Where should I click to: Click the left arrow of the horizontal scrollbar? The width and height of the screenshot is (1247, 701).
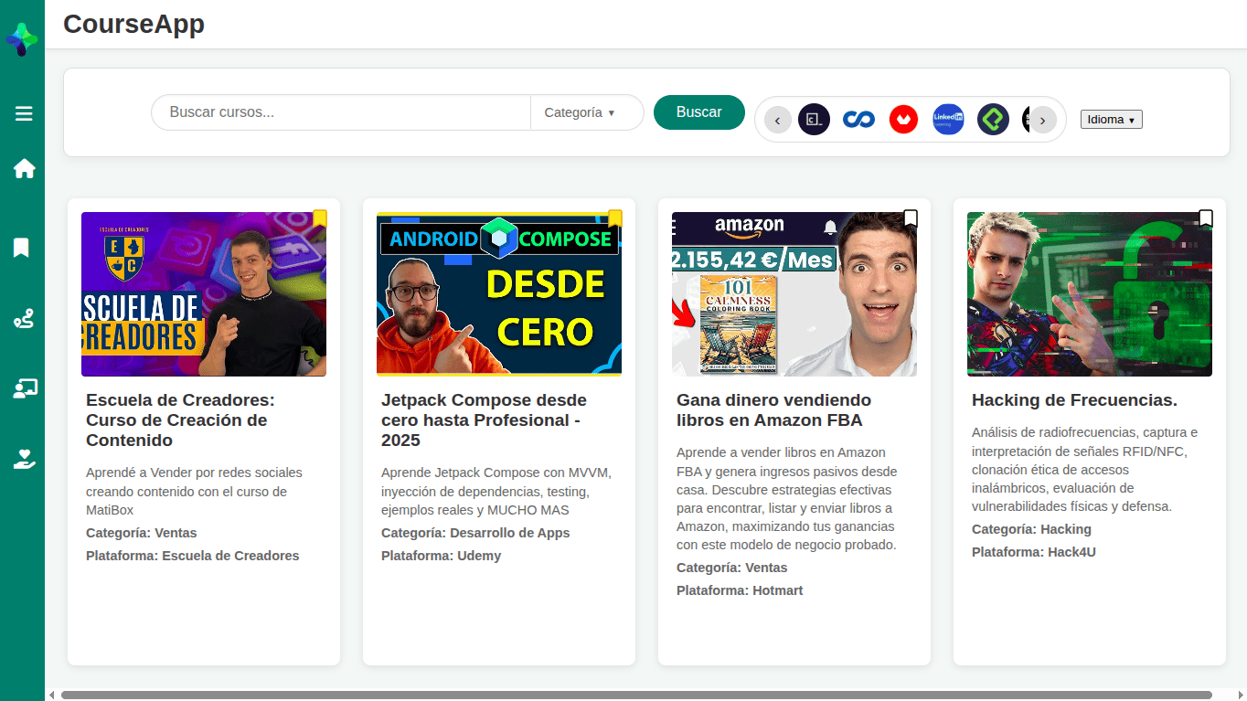point(52,696)
